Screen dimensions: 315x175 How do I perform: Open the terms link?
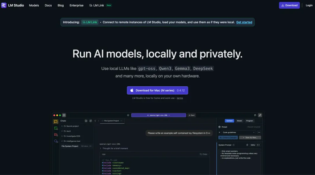[x=180, y=98]
